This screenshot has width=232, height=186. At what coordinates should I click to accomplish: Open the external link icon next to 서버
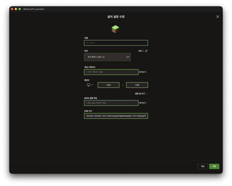point(146,51)
